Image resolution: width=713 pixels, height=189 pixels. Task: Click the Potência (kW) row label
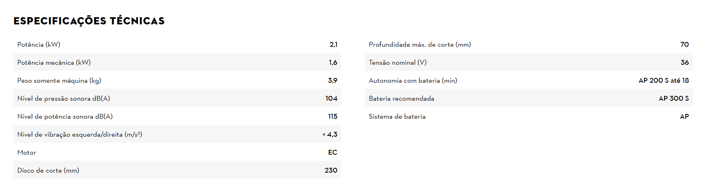(x=39, y=44)
